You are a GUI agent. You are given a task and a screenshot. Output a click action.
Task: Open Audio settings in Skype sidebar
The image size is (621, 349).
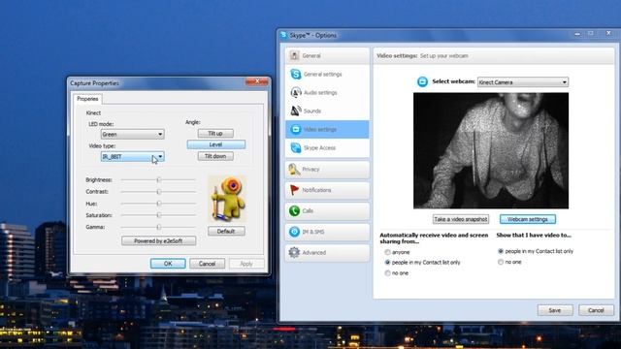click(327, 93)
